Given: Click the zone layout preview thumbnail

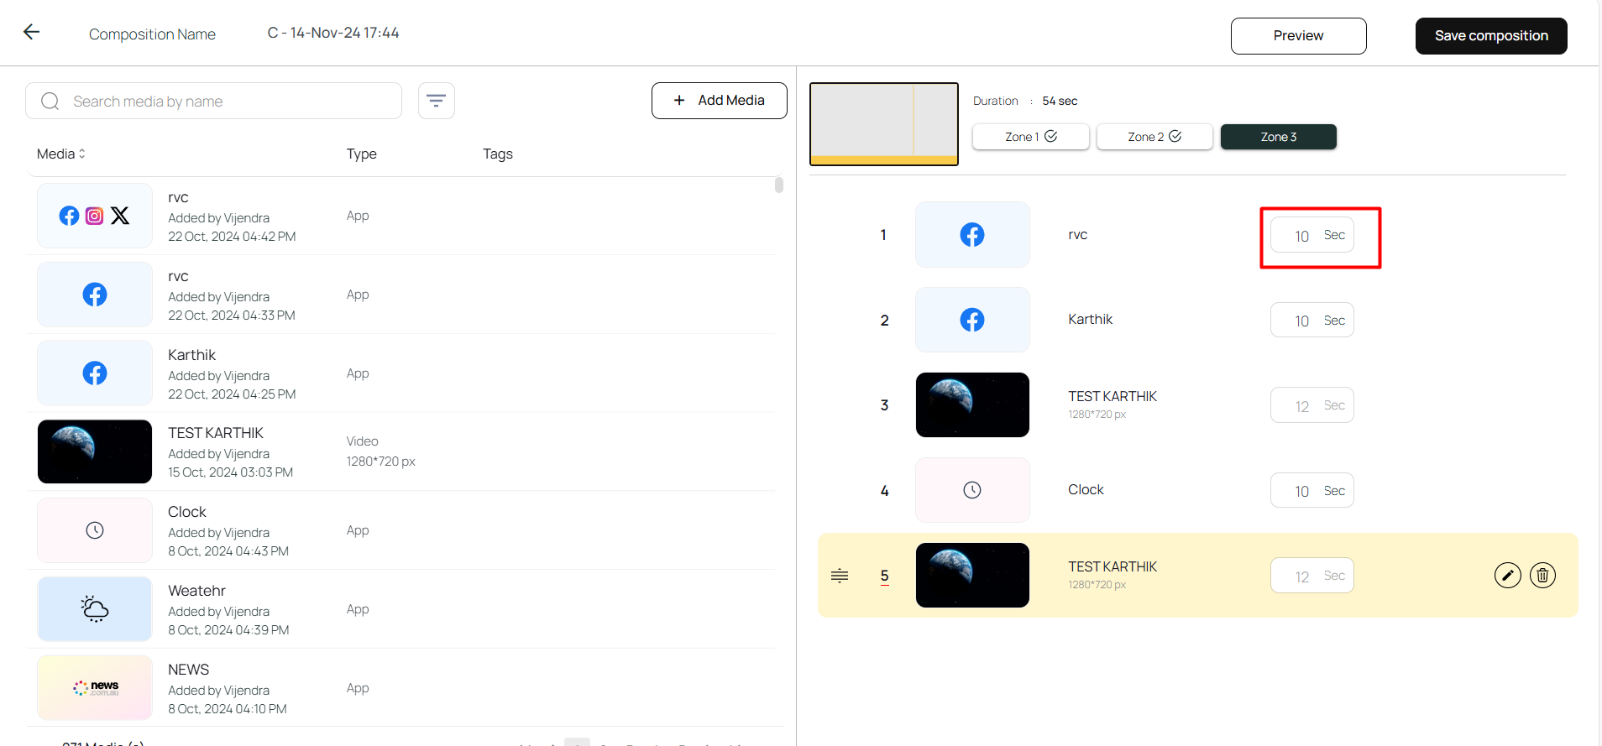Looking at the screenshot, I should click(x=883, y=123).
